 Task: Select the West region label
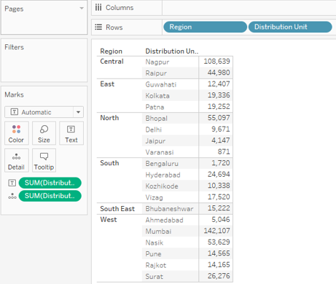click(x=108, y=220)
